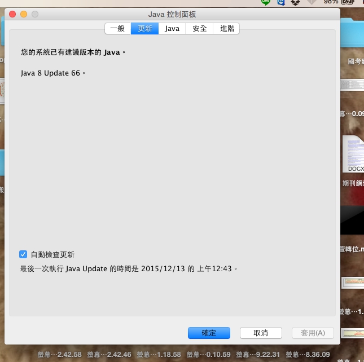Click the LINE icon in menu bar

pyautogui.click(x=266, y=2)
